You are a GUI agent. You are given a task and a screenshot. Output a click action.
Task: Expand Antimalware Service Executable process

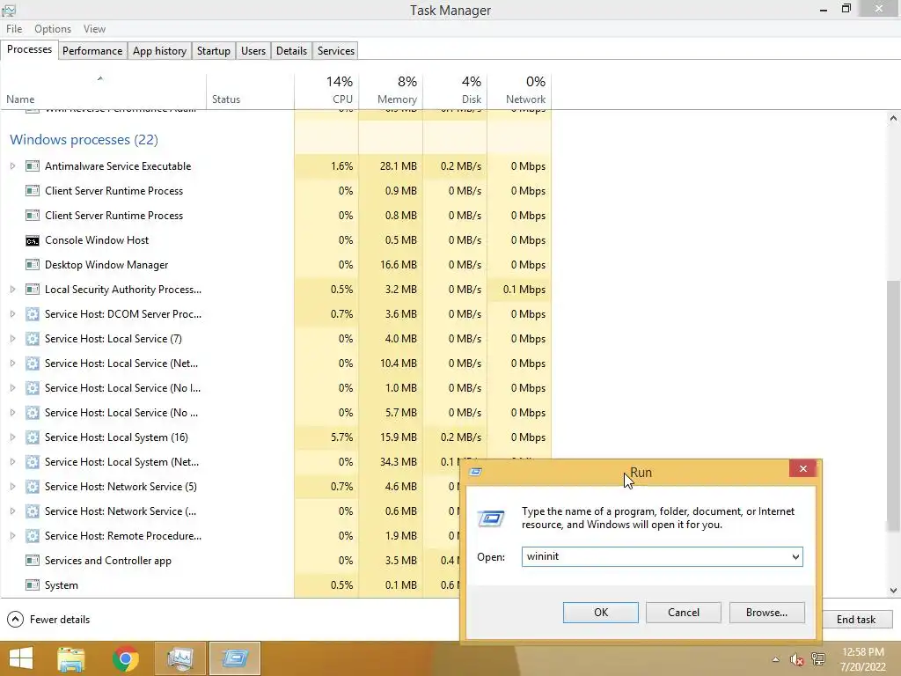12,166
